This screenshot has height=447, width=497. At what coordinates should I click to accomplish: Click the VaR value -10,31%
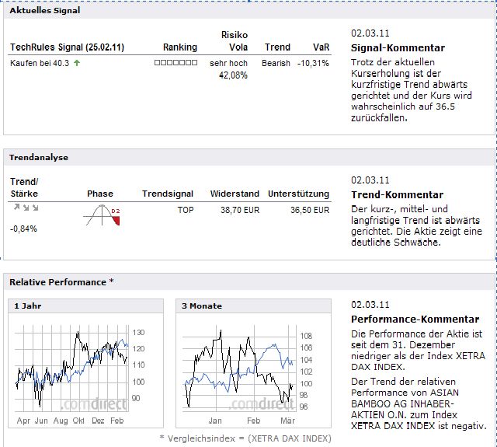click(x=313, y=63)
